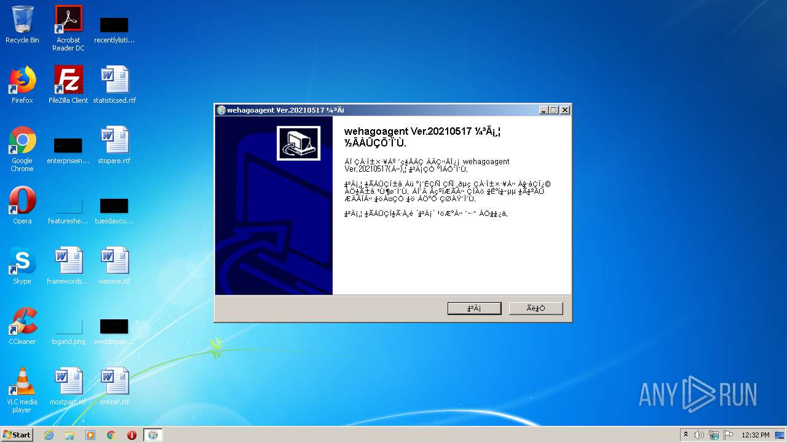
Task: Minimize the wehagoagent installer window
Action: pyautogui.click(x=544, y=110)
